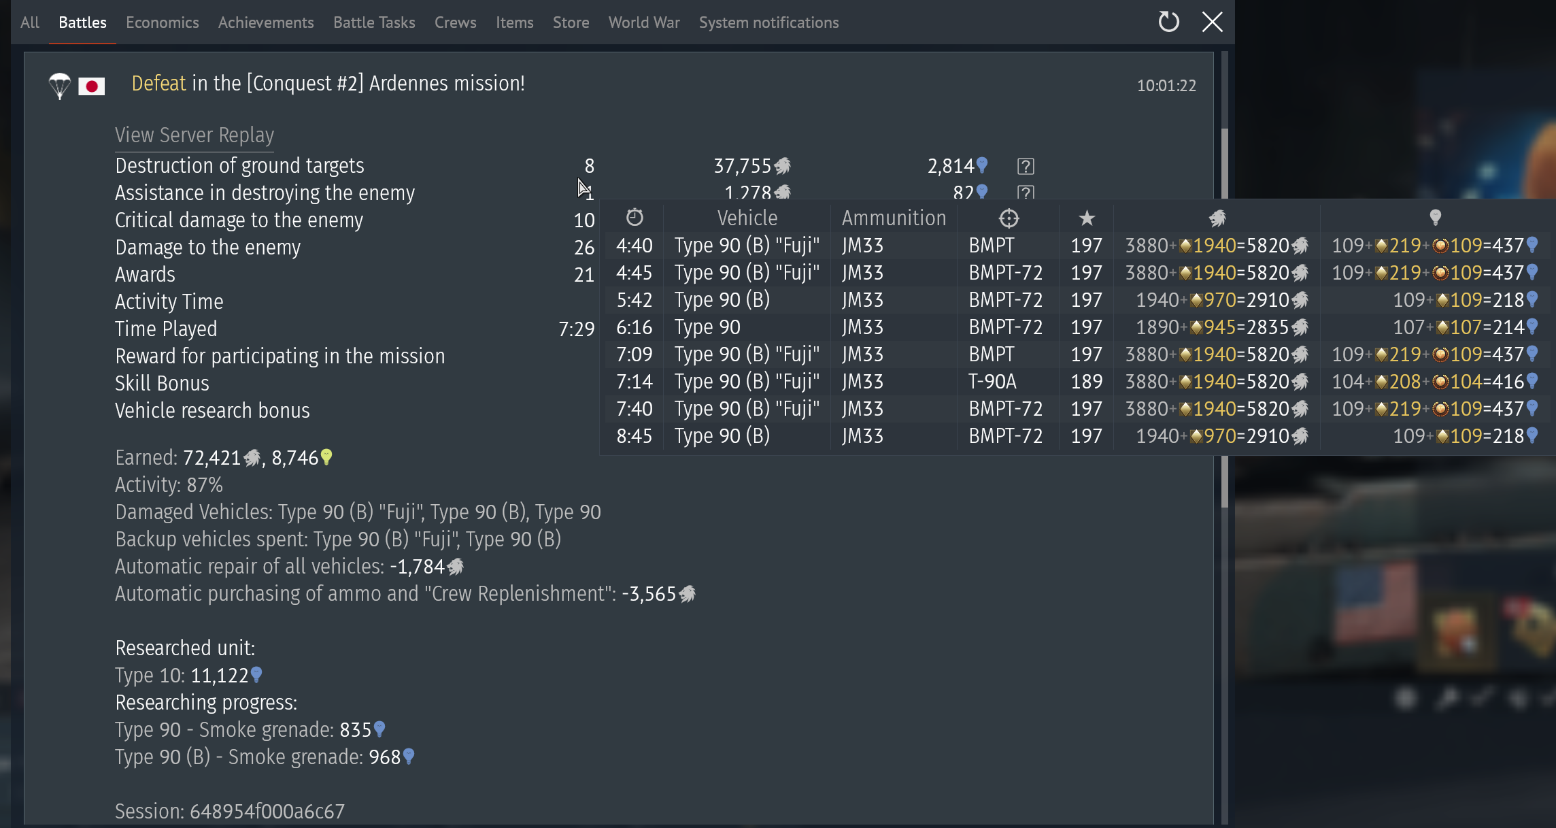This screenshot has width=1556, height=828.
Task: Close the messages window with X
Action: point(1212,22)
